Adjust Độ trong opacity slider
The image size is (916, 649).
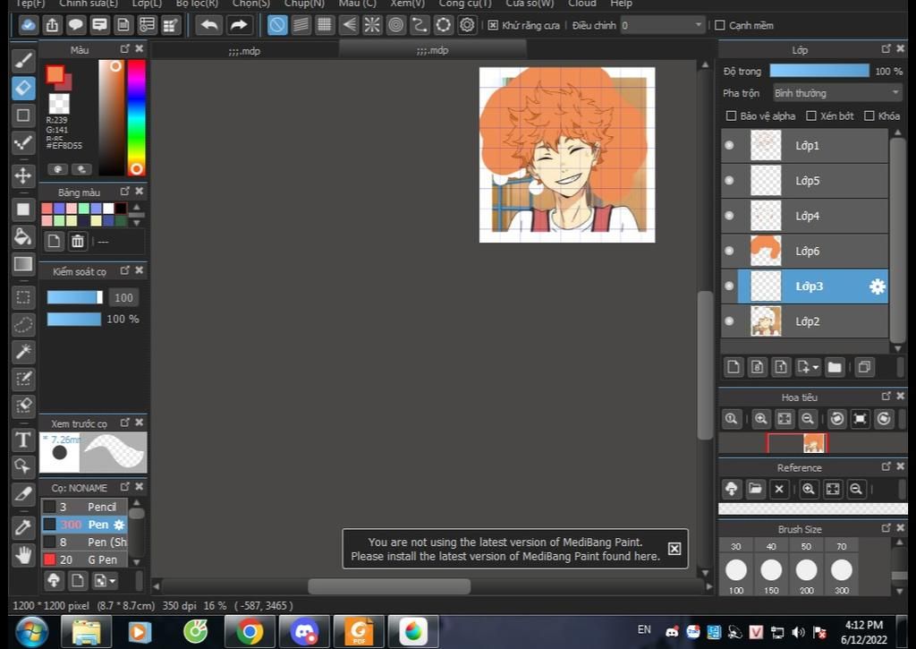[x=819, y=71]
